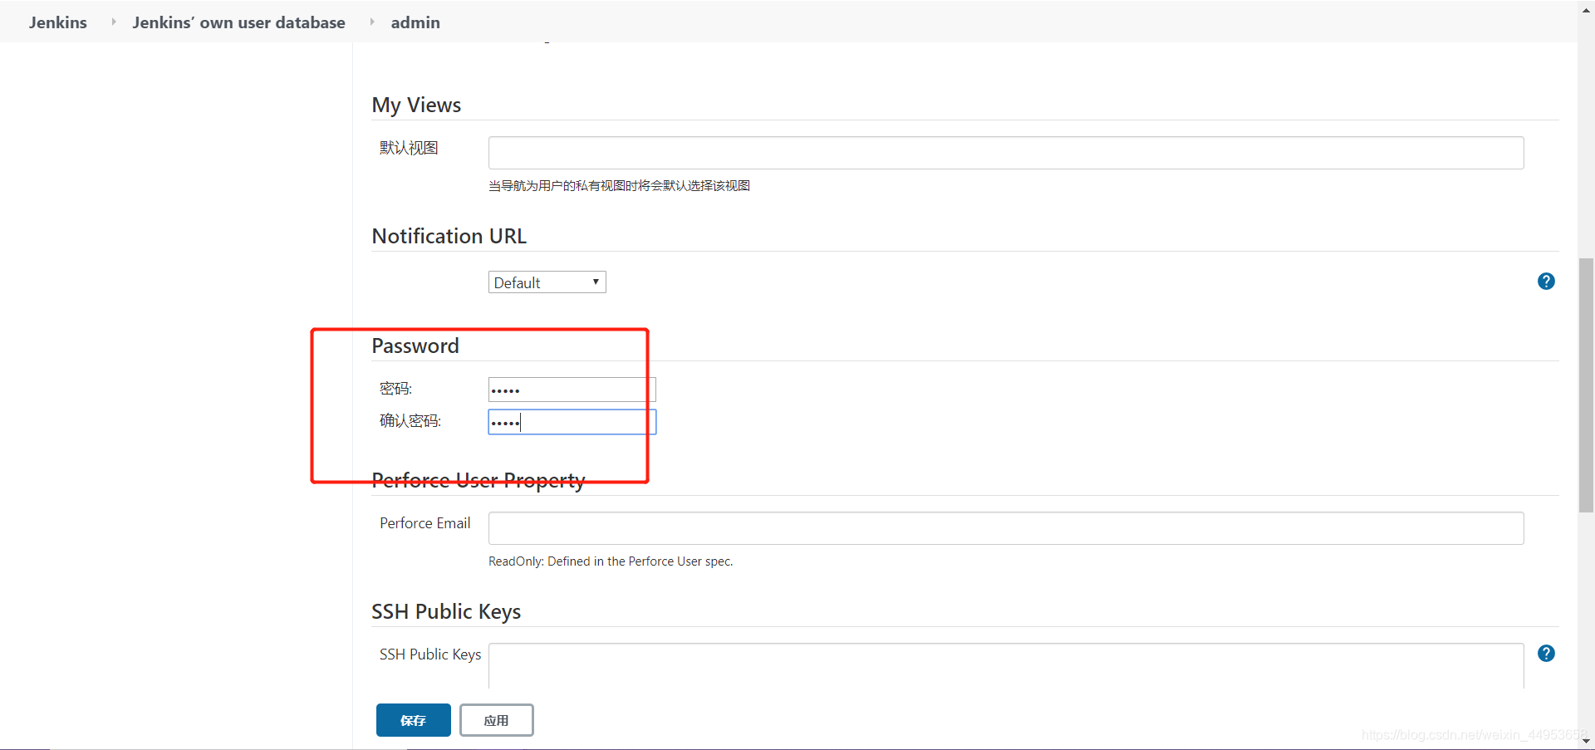Focus the 密码 password field
This screenshot has height=750, width=1595.
click(x=572, y=390)
